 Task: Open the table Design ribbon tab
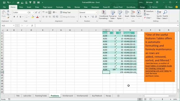tap(142, 7)
